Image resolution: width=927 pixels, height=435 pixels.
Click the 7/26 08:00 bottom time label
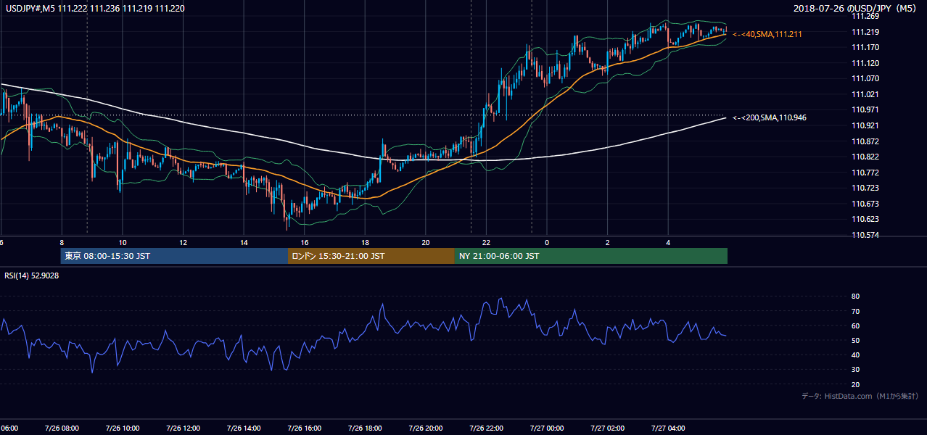click(x=62, y=428)
